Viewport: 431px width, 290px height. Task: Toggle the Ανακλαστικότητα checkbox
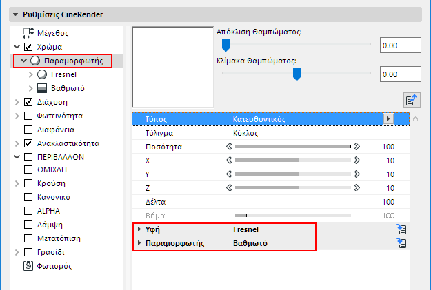28,143
